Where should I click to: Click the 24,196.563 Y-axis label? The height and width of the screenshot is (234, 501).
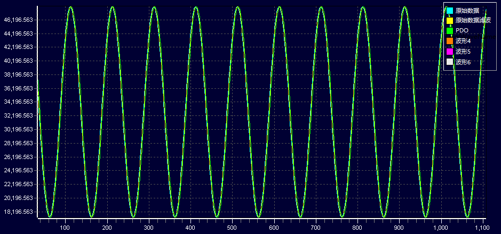click(18, 171)
